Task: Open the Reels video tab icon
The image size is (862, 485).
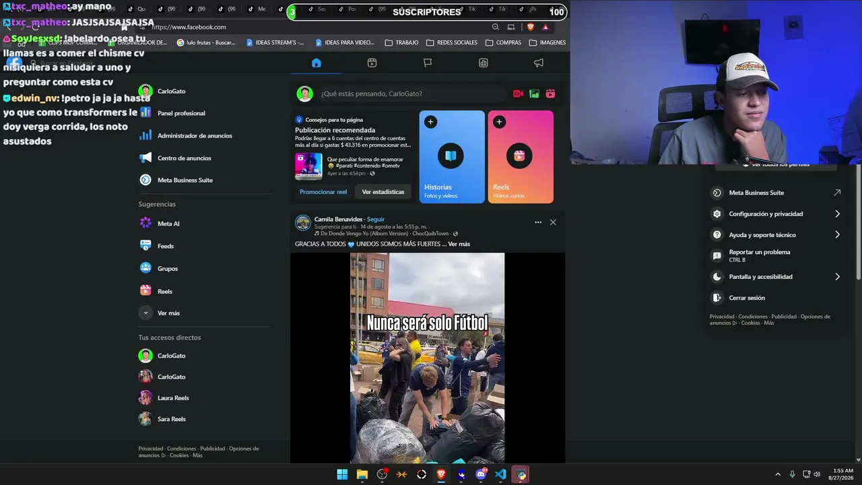Action: pyautogui.click(x=372, y=63)
